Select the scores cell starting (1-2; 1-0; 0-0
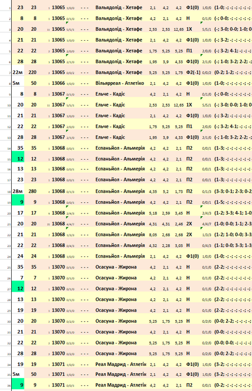Viewport: 252px width, 391px height. click(233, 235)
